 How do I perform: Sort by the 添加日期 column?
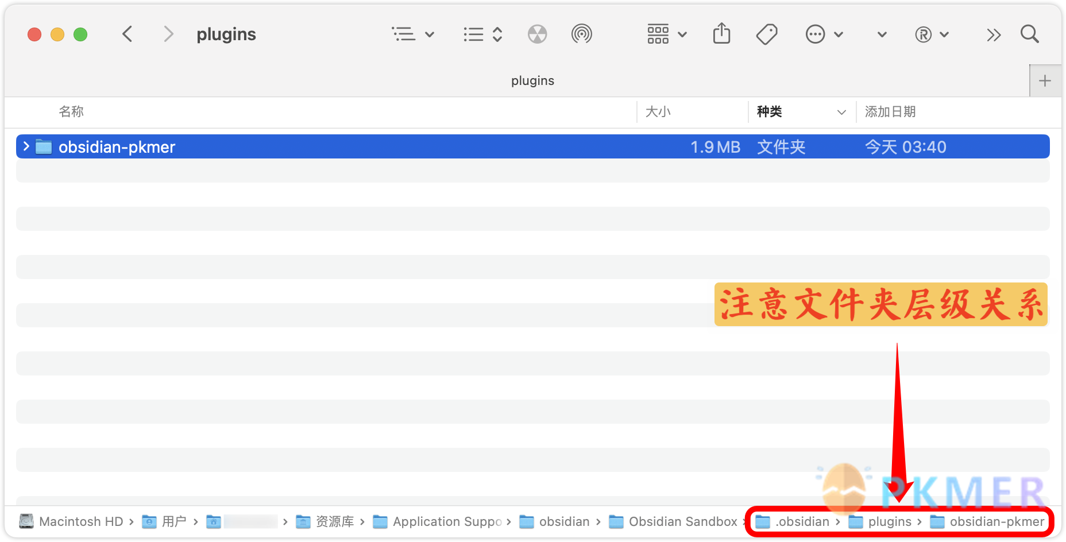coord(890,111)
